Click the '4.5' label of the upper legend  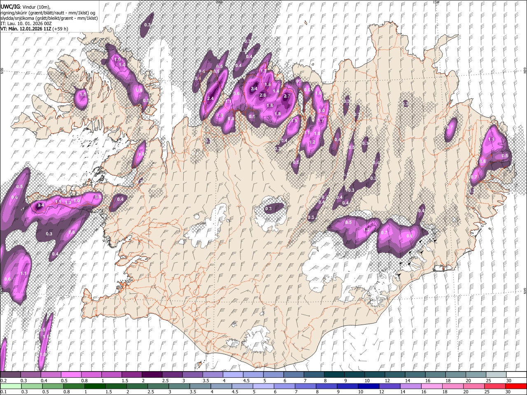[246, 381]
